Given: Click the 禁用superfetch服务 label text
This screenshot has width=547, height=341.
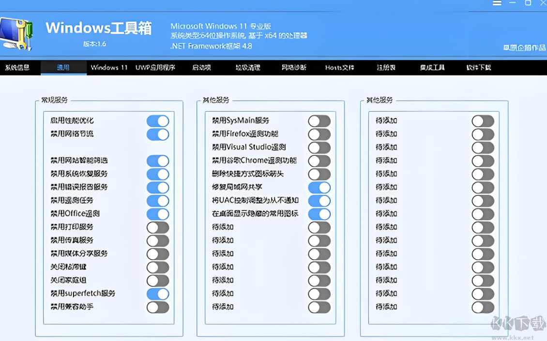Looking at the screenshot, I should click(x=83, y=293).
